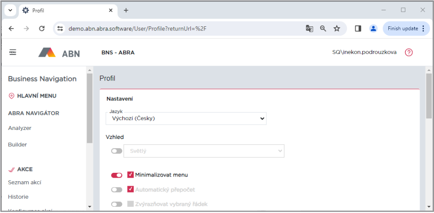Click the SQ\inekon.podrouzkova username
Viewport: 434px width, 213px height.
364,52
